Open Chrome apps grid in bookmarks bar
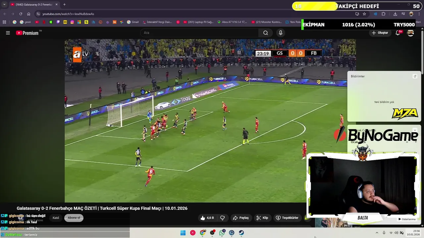424x238 pixels. tap(4, 22)
